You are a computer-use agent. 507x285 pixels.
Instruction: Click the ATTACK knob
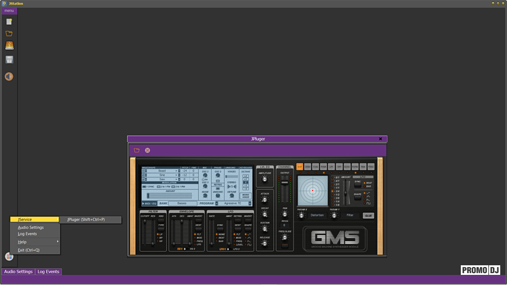coord(265,200)
